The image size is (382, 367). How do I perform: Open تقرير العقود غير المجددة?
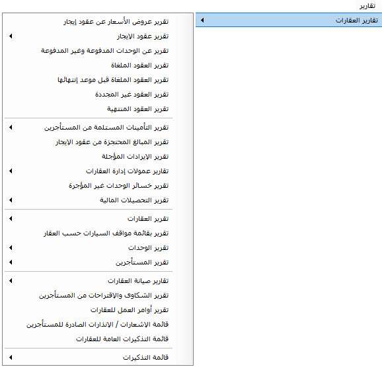(132, 95)
